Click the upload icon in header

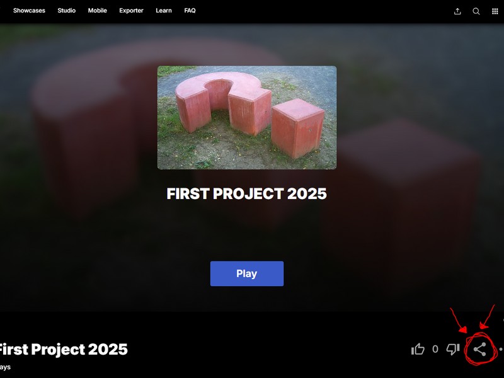[x=457, y=11]
